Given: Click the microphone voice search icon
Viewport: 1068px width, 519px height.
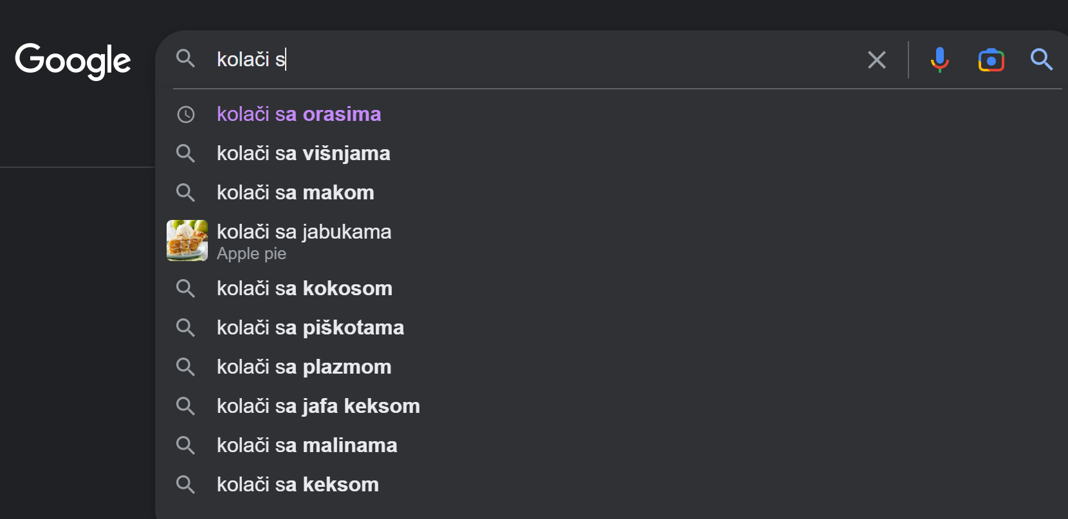Looking at the screenshot, I should 939,60.
